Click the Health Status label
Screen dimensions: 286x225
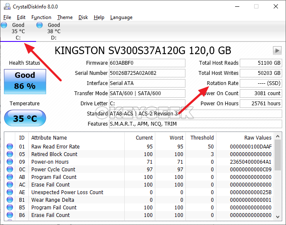[25, 63]
